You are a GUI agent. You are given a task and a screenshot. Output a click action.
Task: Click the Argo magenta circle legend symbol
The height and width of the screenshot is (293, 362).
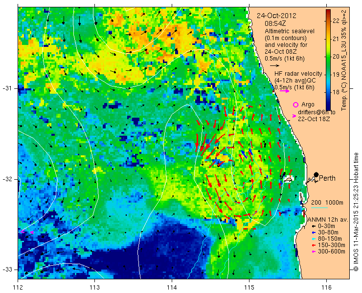tap(295, 105)
